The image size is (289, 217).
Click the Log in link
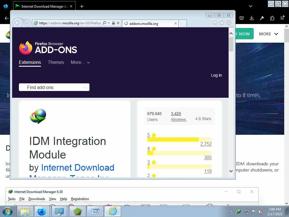[x=216, y=75]
